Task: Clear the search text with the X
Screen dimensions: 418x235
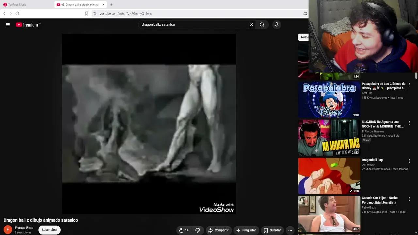Action: [251, 24]
